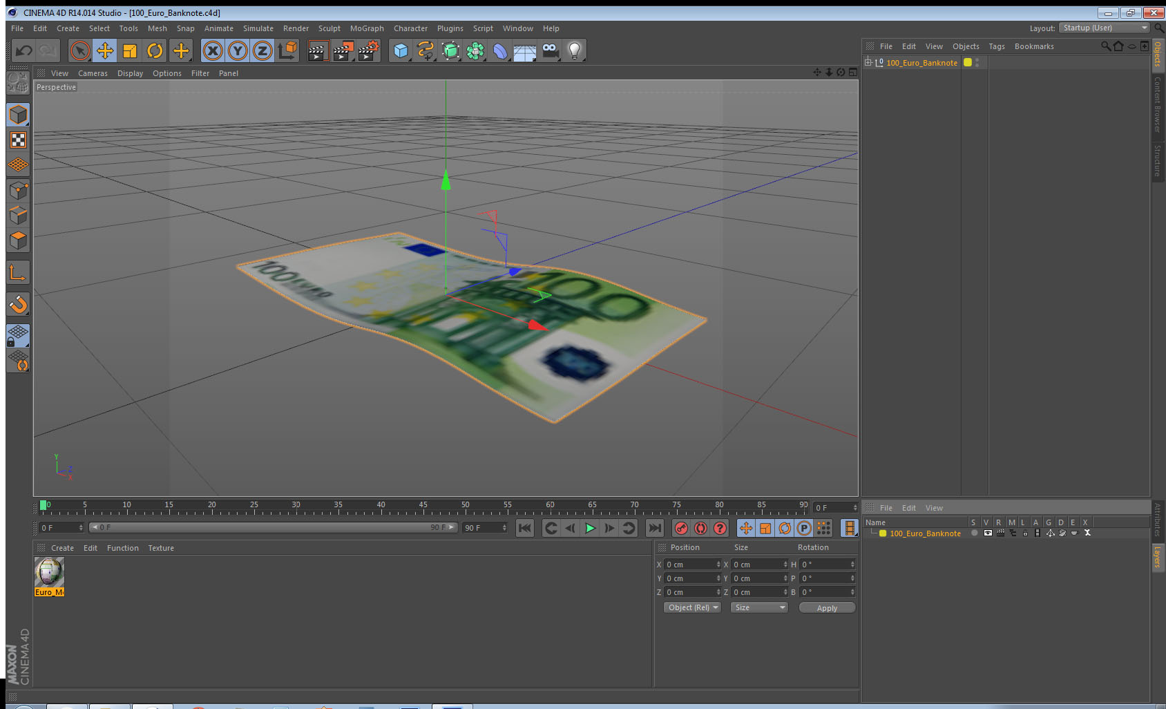The width and height of the screenshot is (1166, 709).
Task: Open the Attributes side tab
Action: tap(1158, 520)
